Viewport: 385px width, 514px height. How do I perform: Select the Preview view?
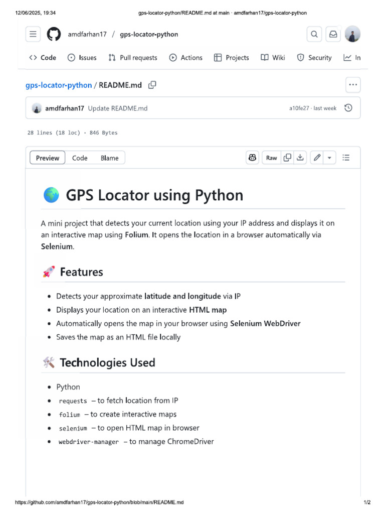coord(48,158)
